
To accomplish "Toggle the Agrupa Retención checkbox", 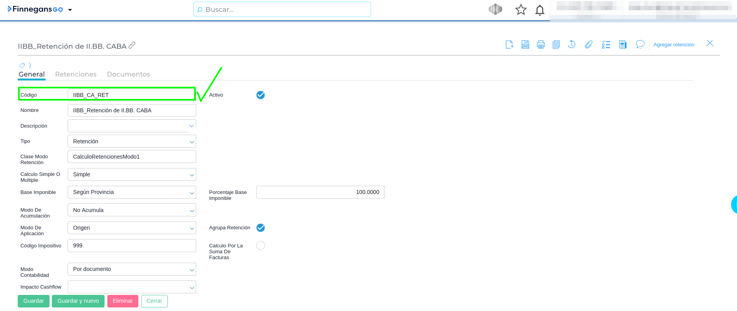I will coord(261,228).
